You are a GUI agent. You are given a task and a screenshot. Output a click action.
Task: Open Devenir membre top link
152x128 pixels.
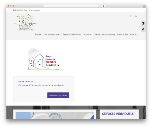coord(34,10)
